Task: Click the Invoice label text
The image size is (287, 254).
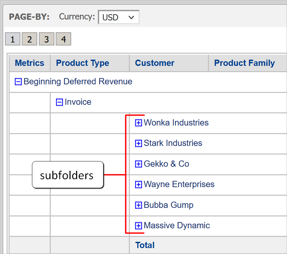Action: pos(78,102)
